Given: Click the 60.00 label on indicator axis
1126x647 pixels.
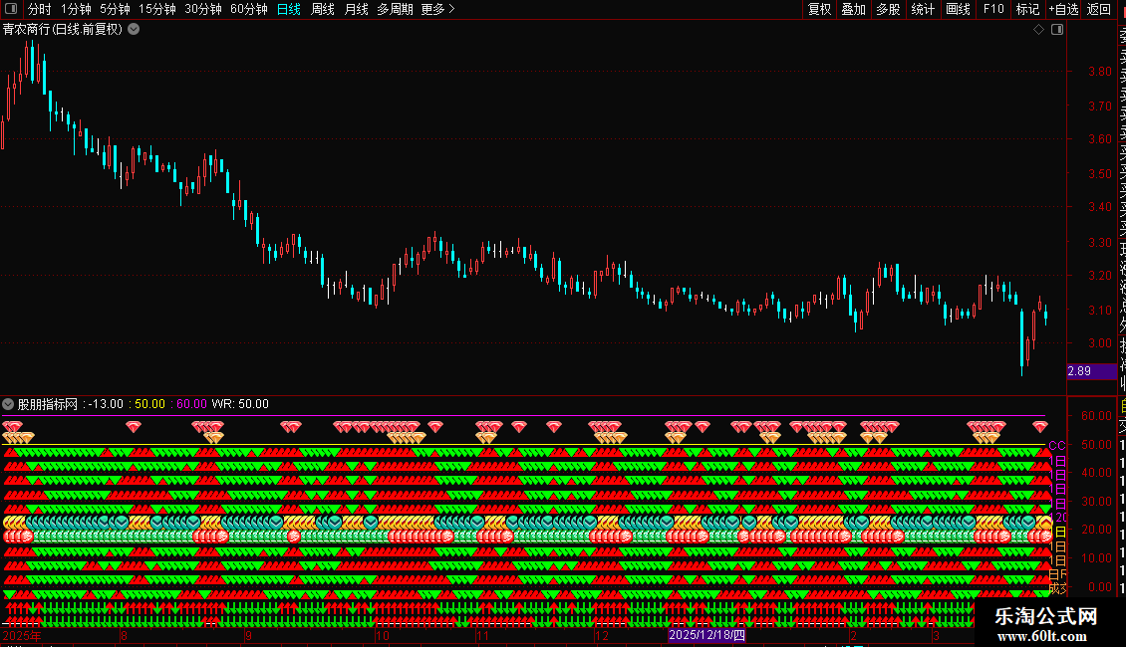Looking at the screenshot, I should pyautogui.click(x=1096, y=416).
